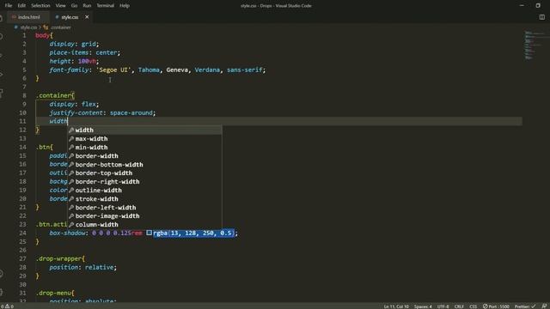Choose the 'max-width' suggestion

pos(144,139)
